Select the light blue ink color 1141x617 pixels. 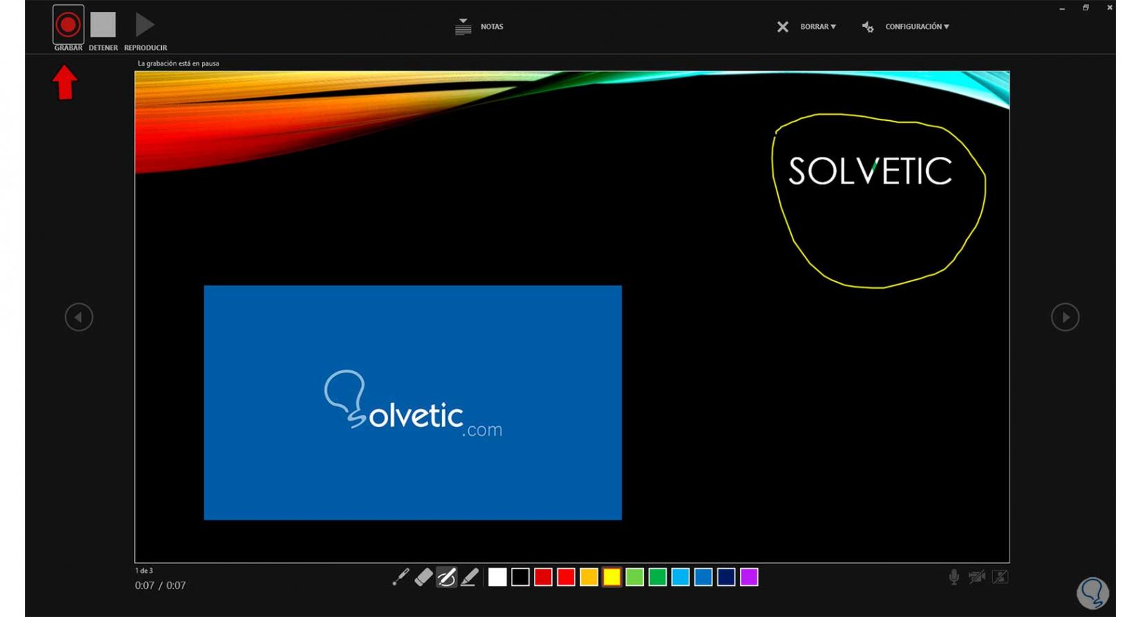point(680,577)
